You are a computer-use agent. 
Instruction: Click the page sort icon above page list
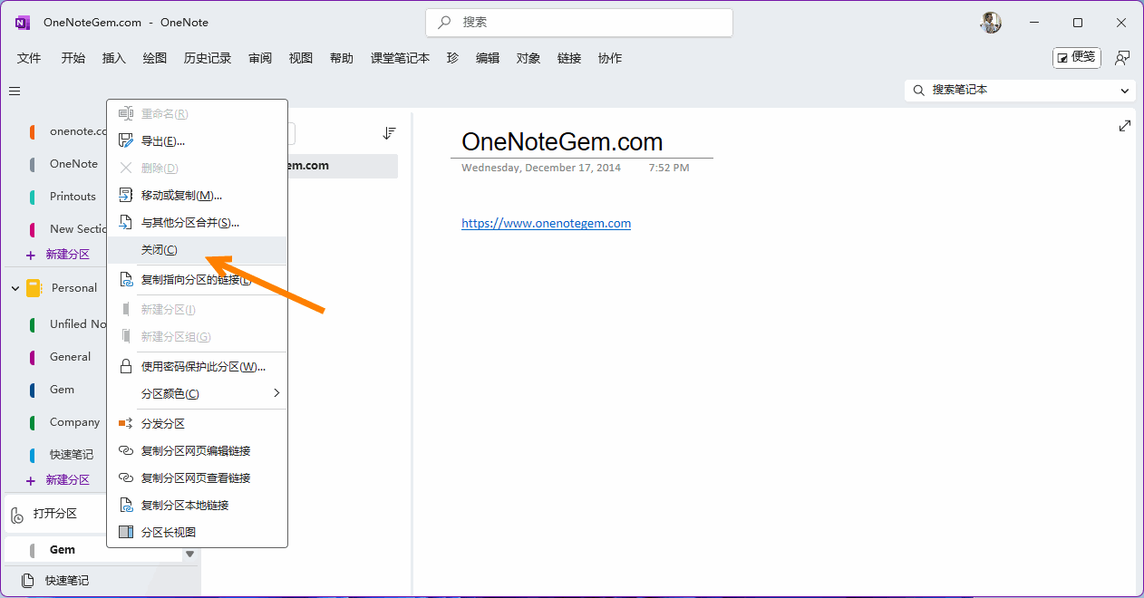pyautogui.click(x=389, y=132)
